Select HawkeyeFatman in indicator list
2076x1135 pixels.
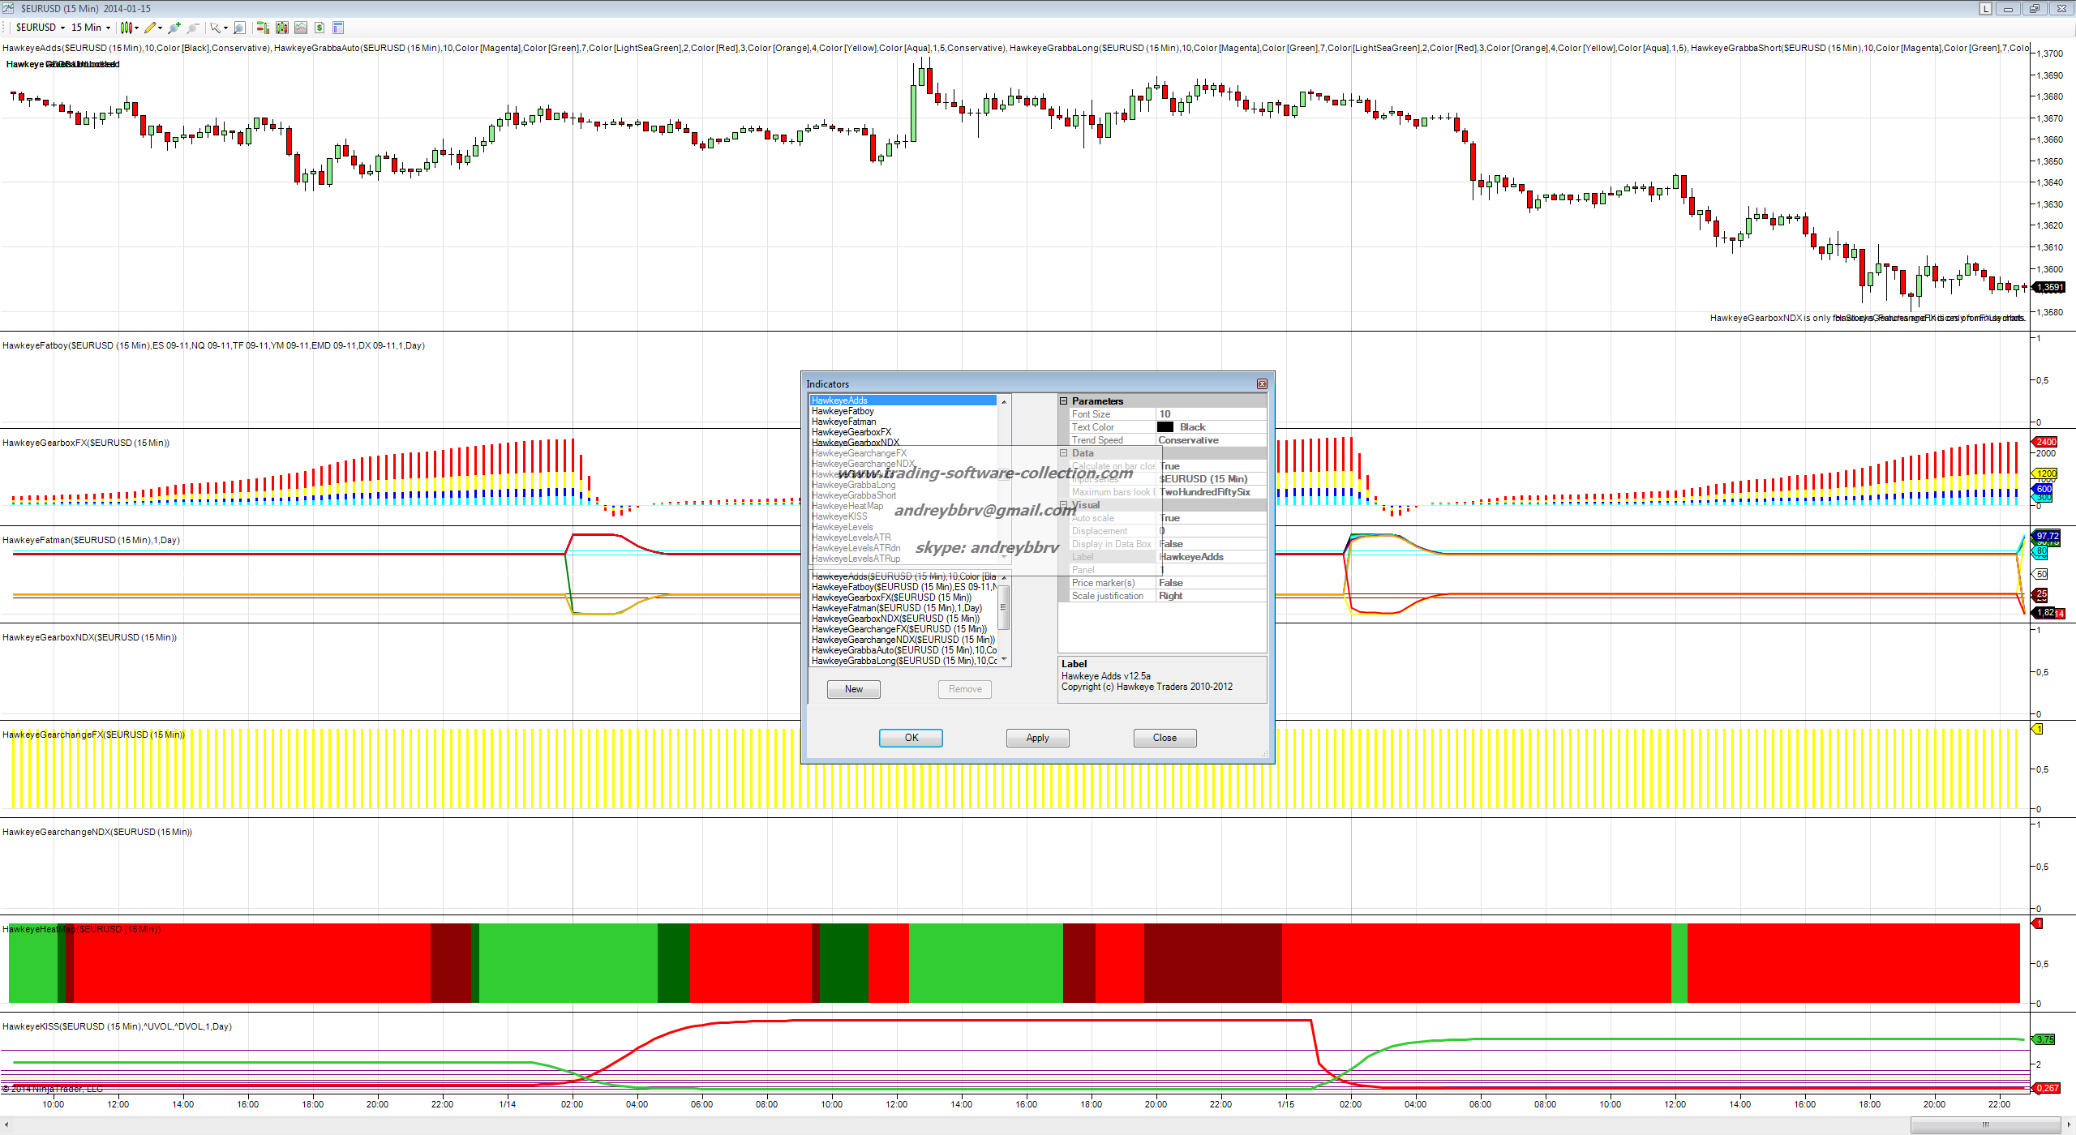843,422
